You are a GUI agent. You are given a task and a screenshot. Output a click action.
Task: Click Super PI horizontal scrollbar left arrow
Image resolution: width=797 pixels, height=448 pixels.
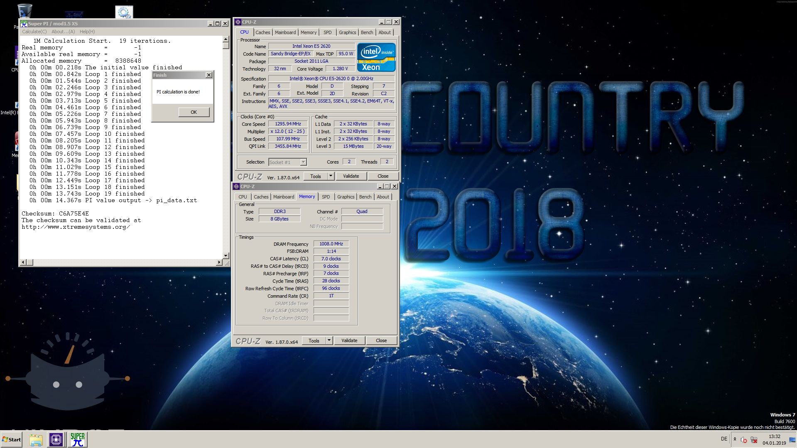click(x=23, y=262)
